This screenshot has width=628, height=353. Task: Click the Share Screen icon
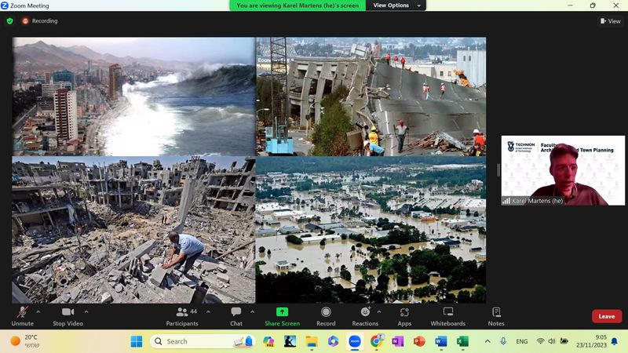(x=282, y=312)
